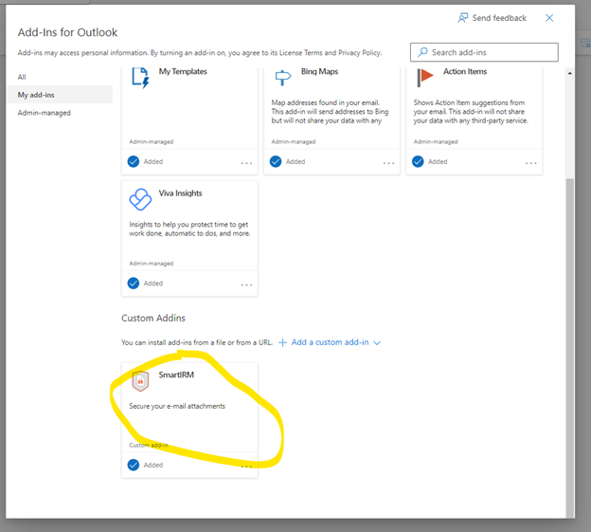The height and width of the screenshot is (532, 591).
Task: Click the vertical scrollbar of add-ins list
Action: [x=569, y=332]
